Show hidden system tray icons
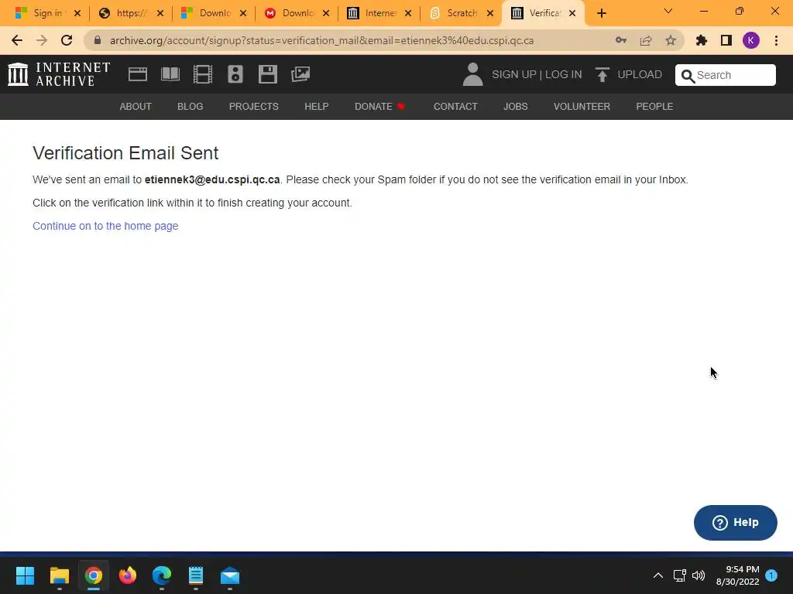Image resolution: width=793 pixels, height=594 pixels. (658, 575)
